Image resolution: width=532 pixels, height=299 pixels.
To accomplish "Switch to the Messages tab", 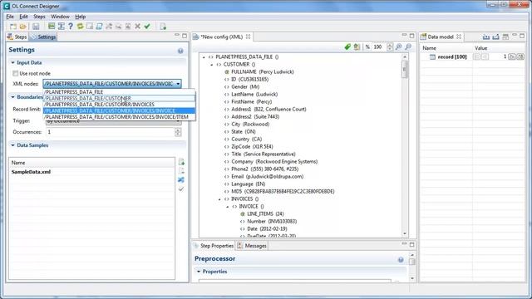I will pyautogui.click(x=252, y=246).
